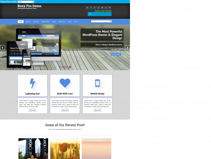Open the LinkedIn social icon
Image resolution: width=211 pixels, height=159 pixels.
(98, 8)
